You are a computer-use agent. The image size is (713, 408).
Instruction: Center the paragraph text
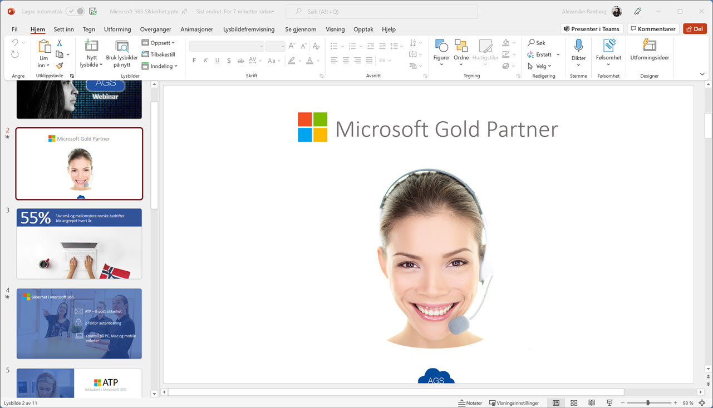coord(346,61)
